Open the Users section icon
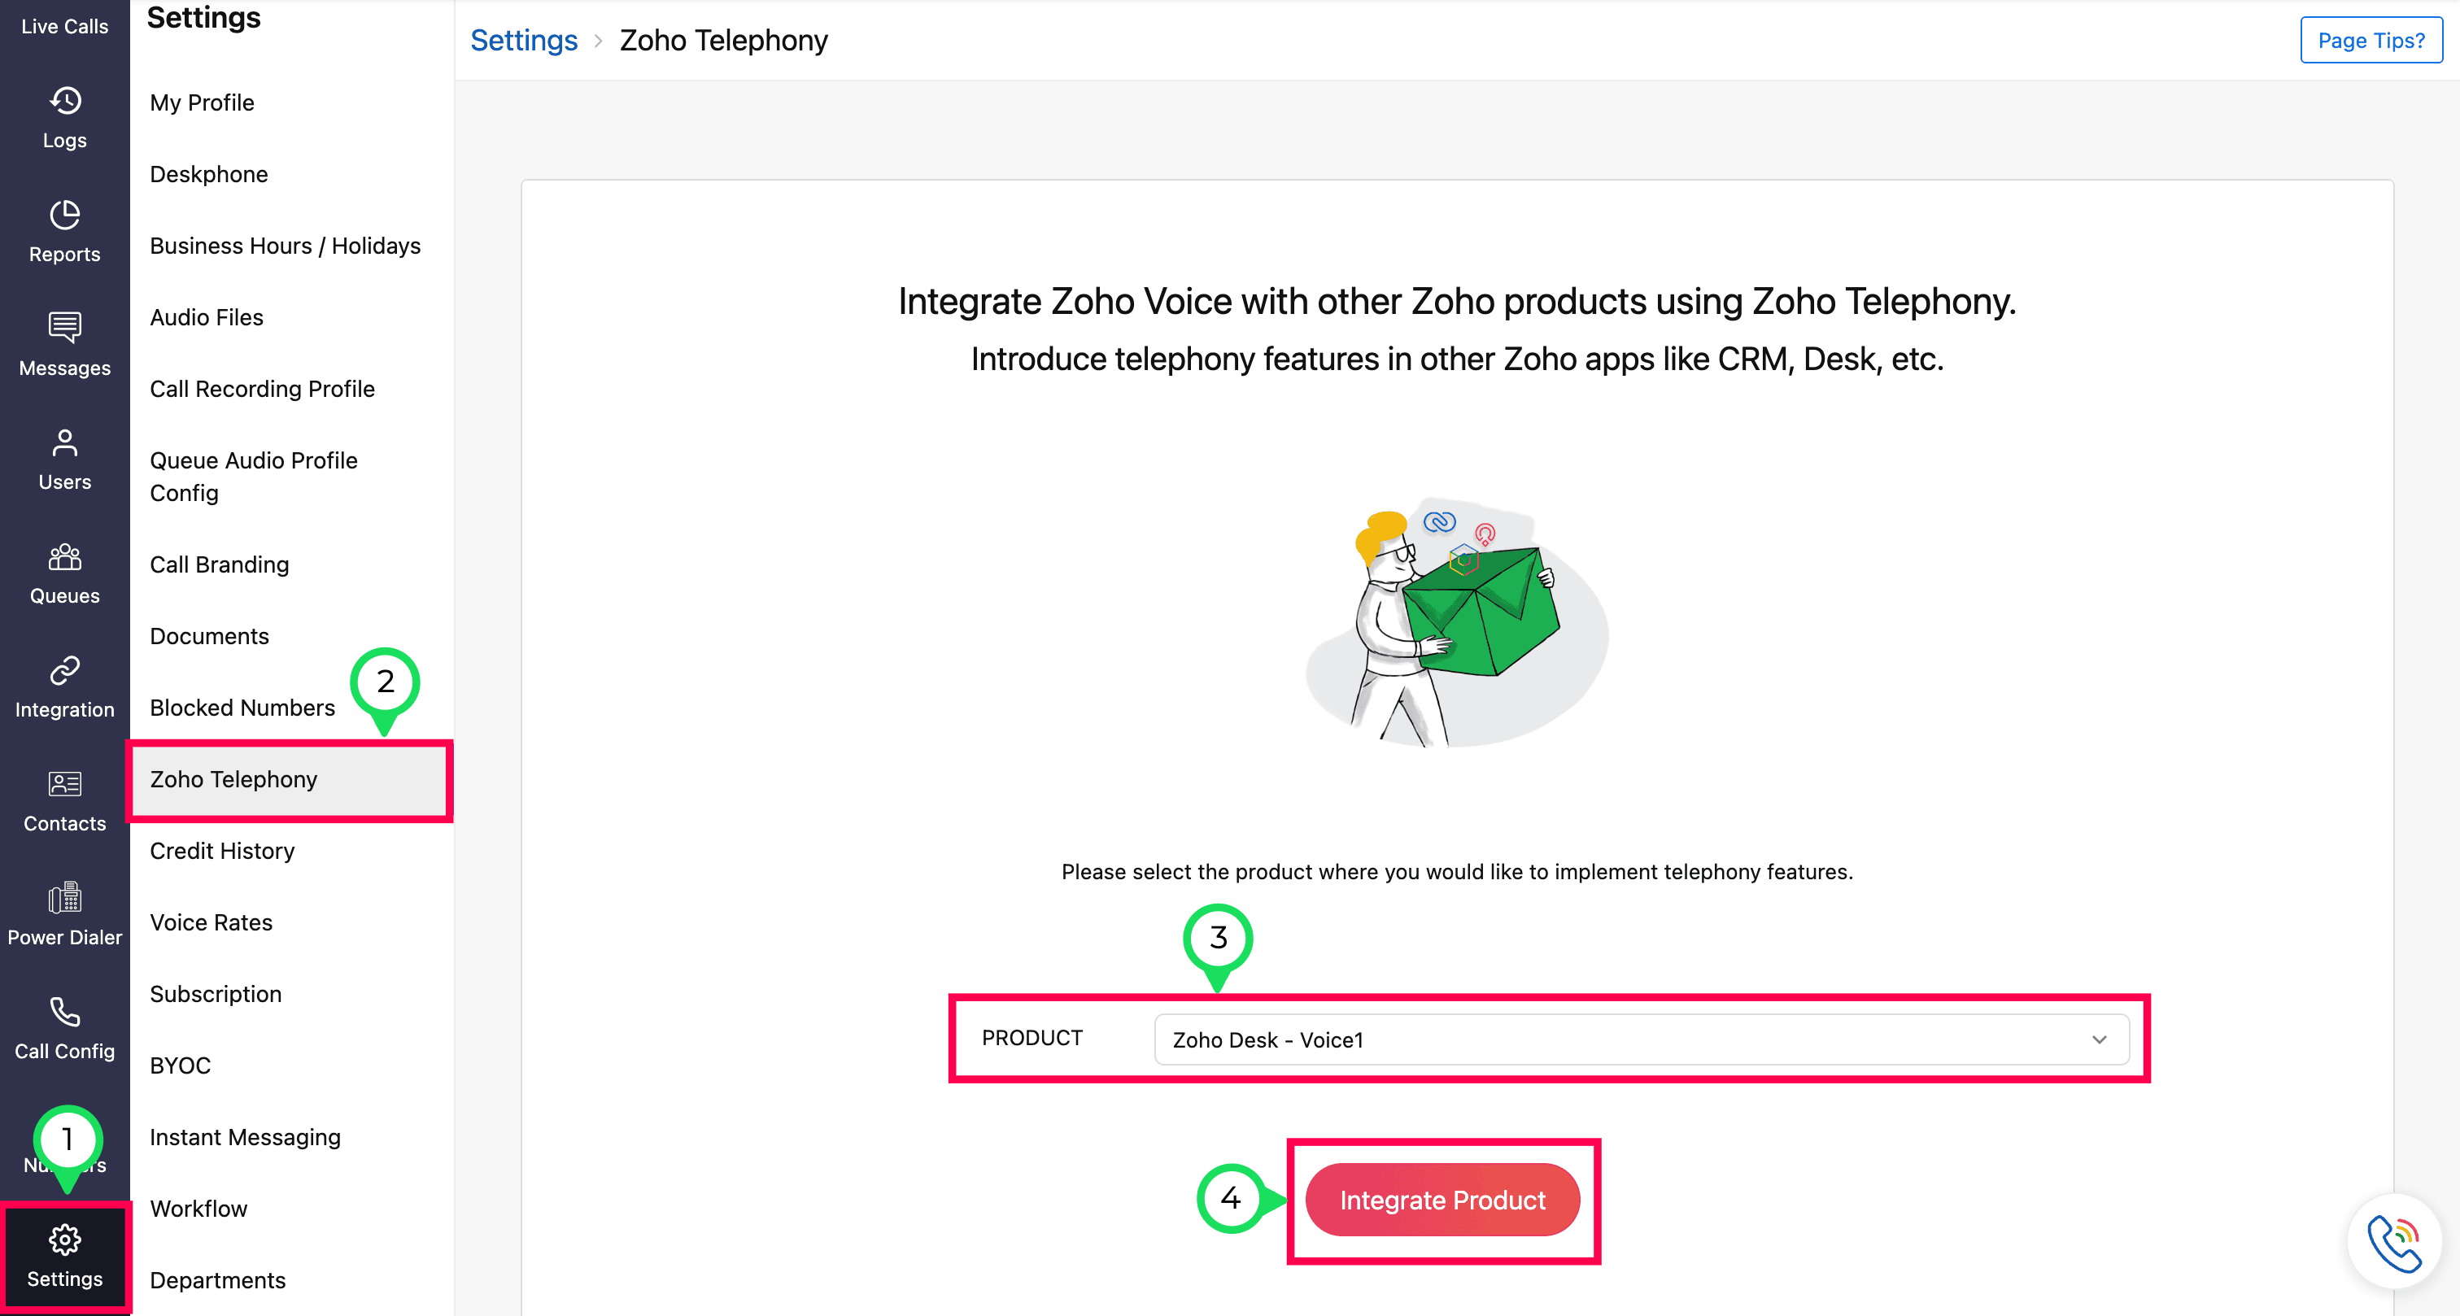Image resolution: width=2460 pixels, height=1316 pixels. (65, 442)
